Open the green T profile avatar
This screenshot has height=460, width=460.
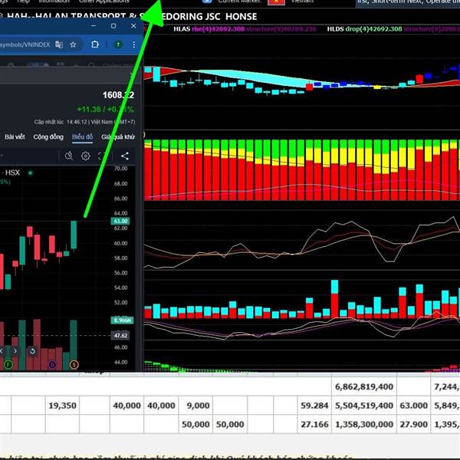point(118,44)
